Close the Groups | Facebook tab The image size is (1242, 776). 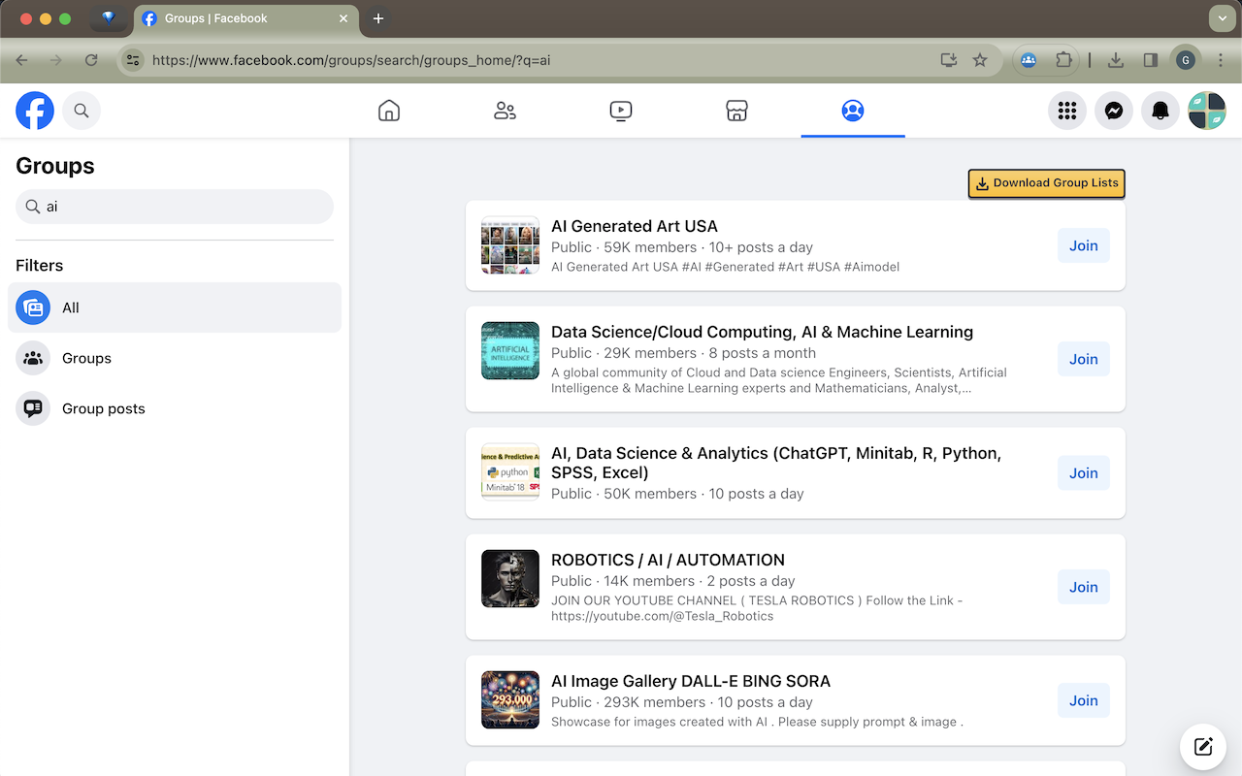point(342,18)
